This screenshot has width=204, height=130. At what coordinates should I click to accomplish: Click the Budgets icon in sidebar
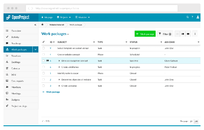click(7, 99)
